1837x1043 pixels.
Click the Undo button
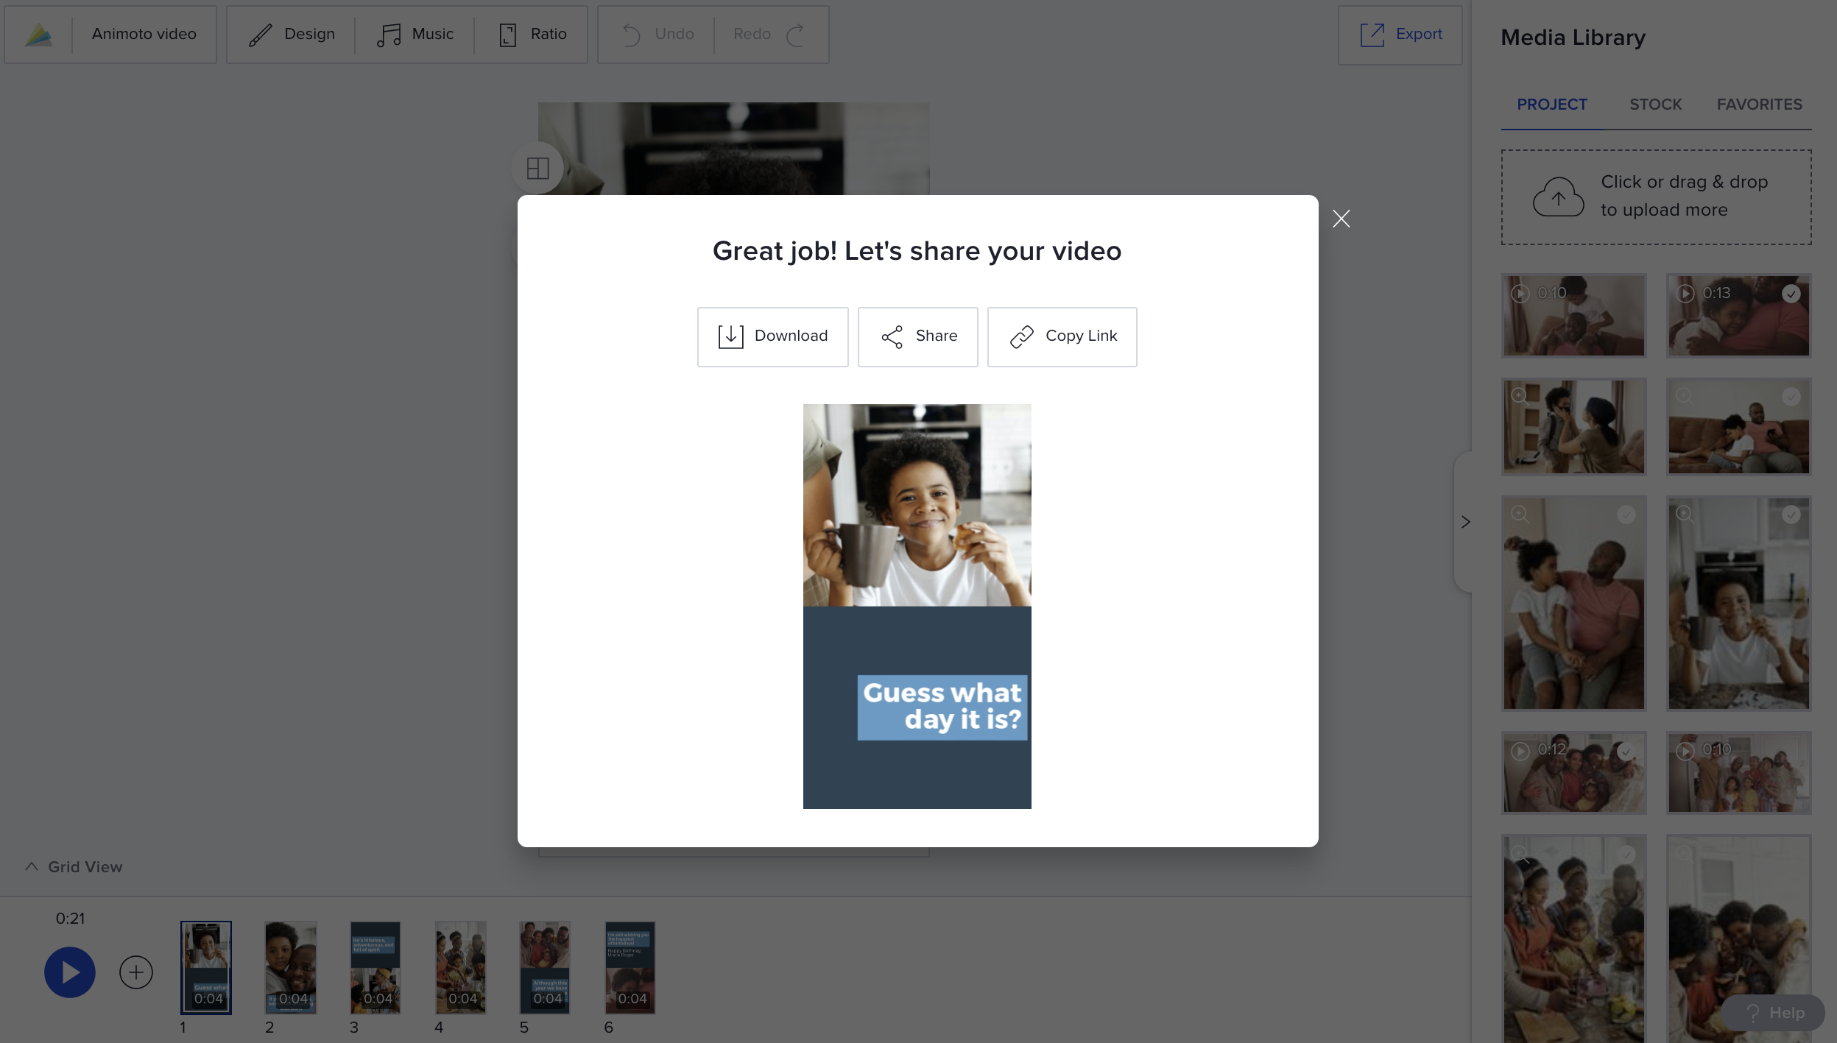pos(657,35)
